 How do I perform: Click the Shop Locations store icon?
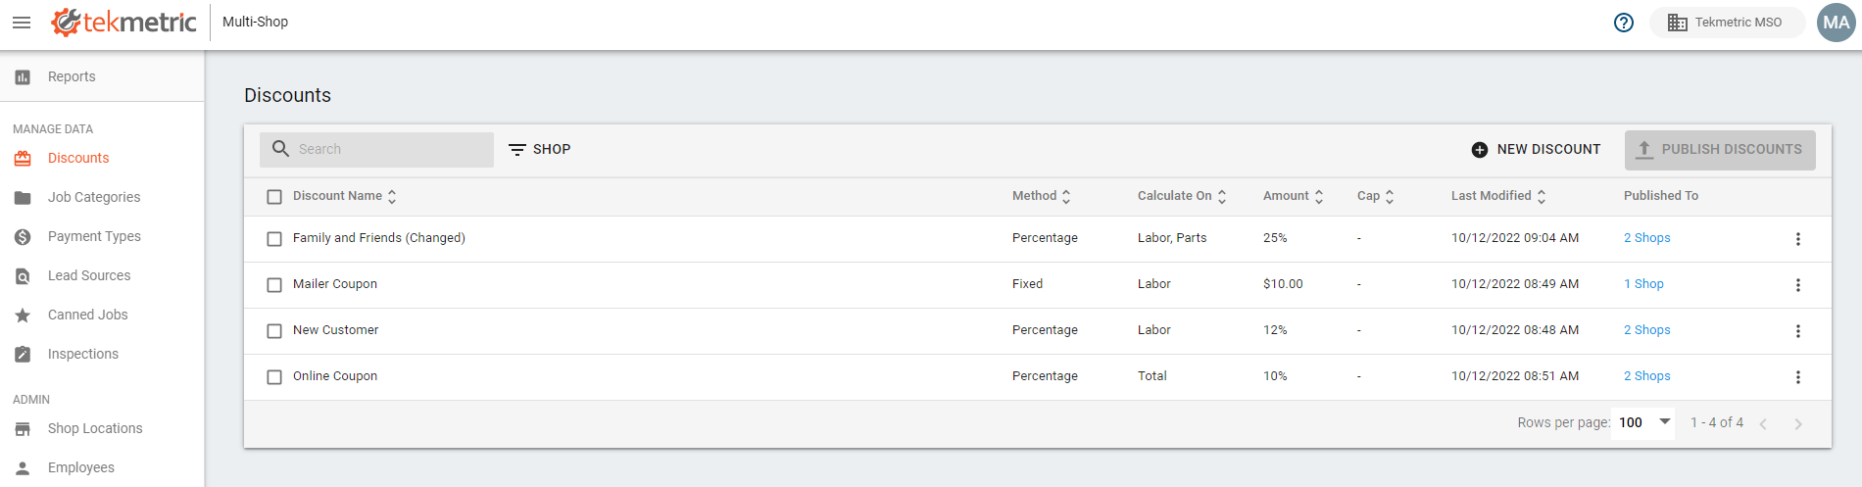(23, 428)
